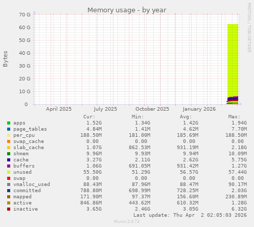The image size is (254, 227).
Task: Click the 'Min:' column header
Action: pos(137,117)
